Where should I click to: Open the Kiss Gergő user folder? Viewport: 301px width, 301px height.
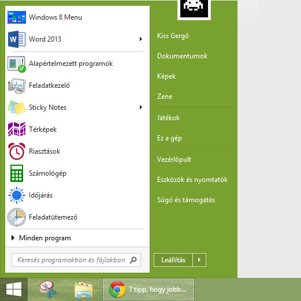click(173, 36)
